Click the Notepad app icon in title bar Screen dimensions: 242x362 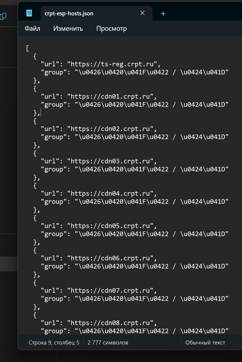(x=29, y=13)
